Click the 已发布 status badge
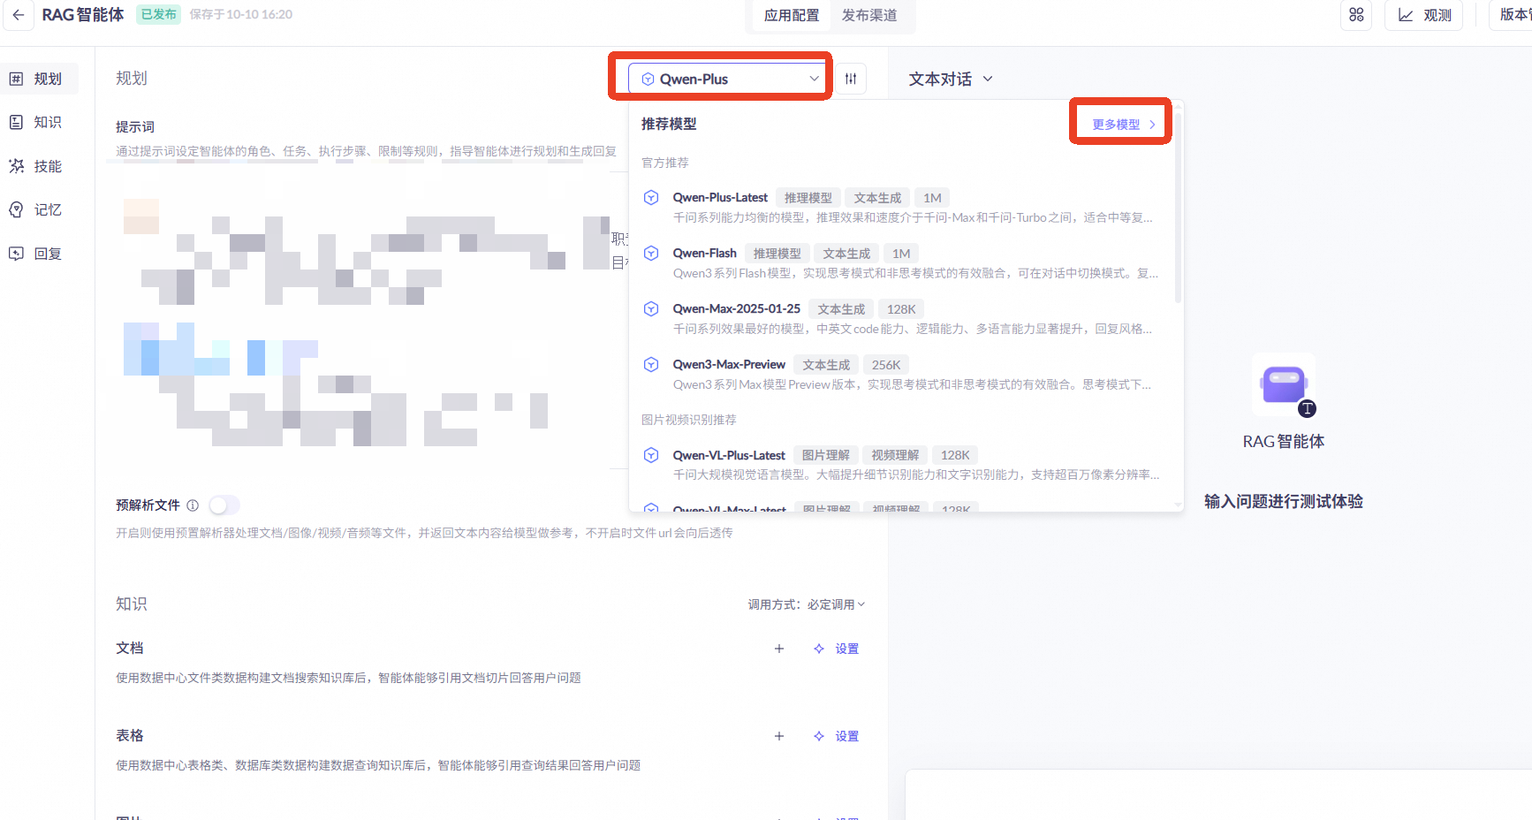This screenshot has height=820, width=1532. pos(158,14)
